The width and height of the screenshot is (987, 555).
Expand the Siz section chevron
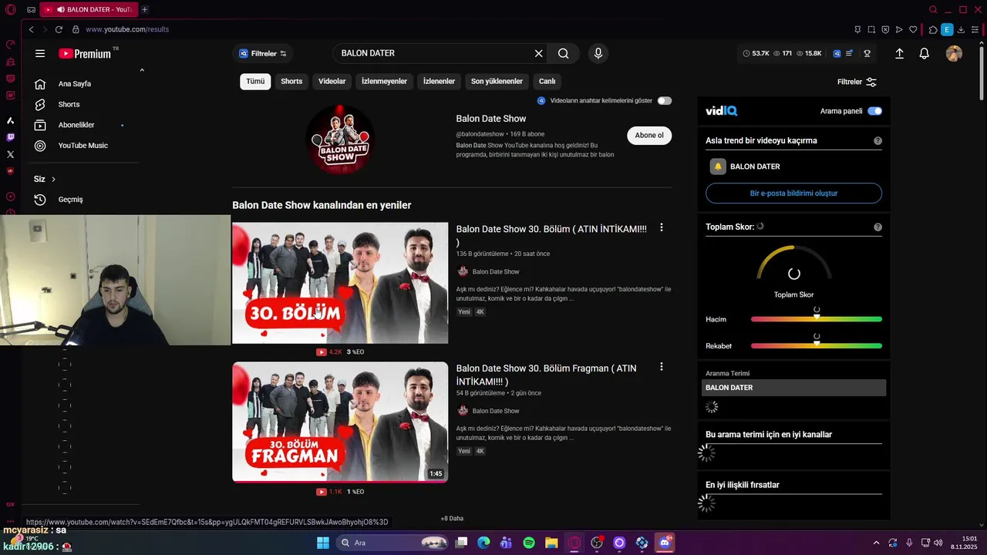[x=53, y=179]
